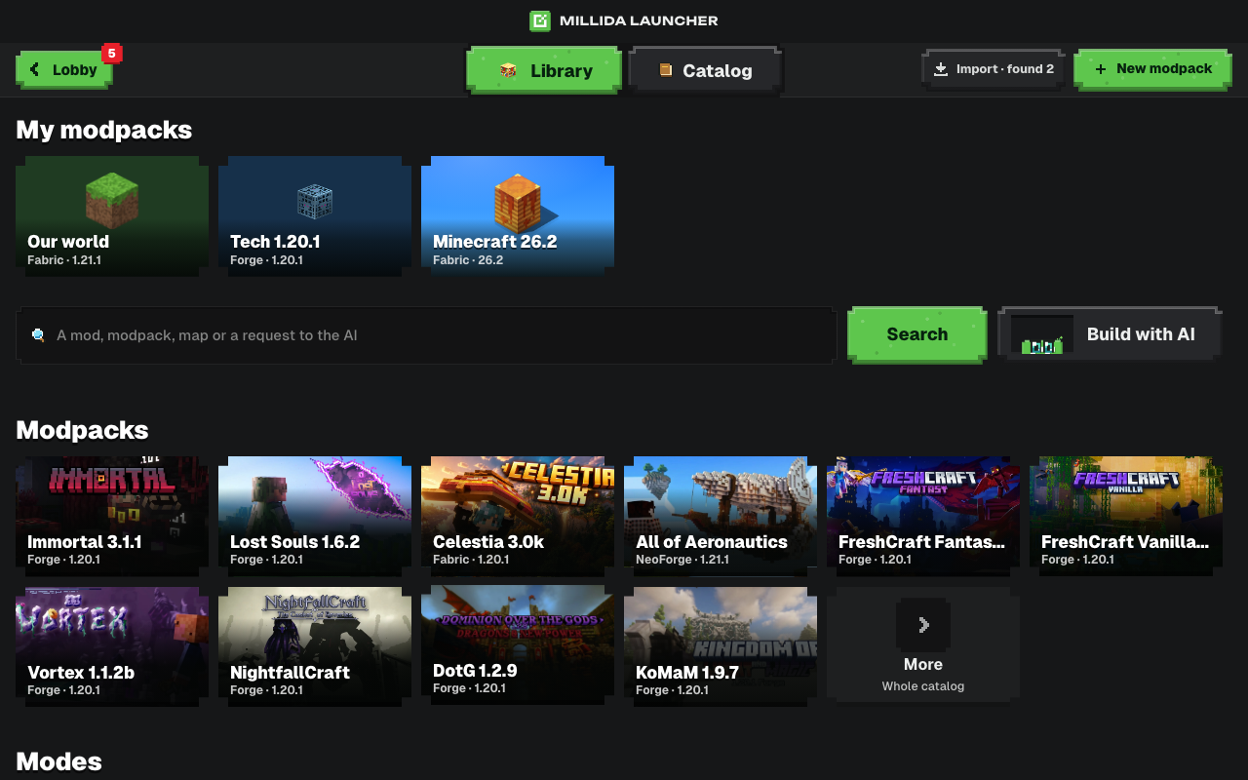Screen dimensions: 1248x780
Task: Open the Build with AI button
Action: [1110, 334]
